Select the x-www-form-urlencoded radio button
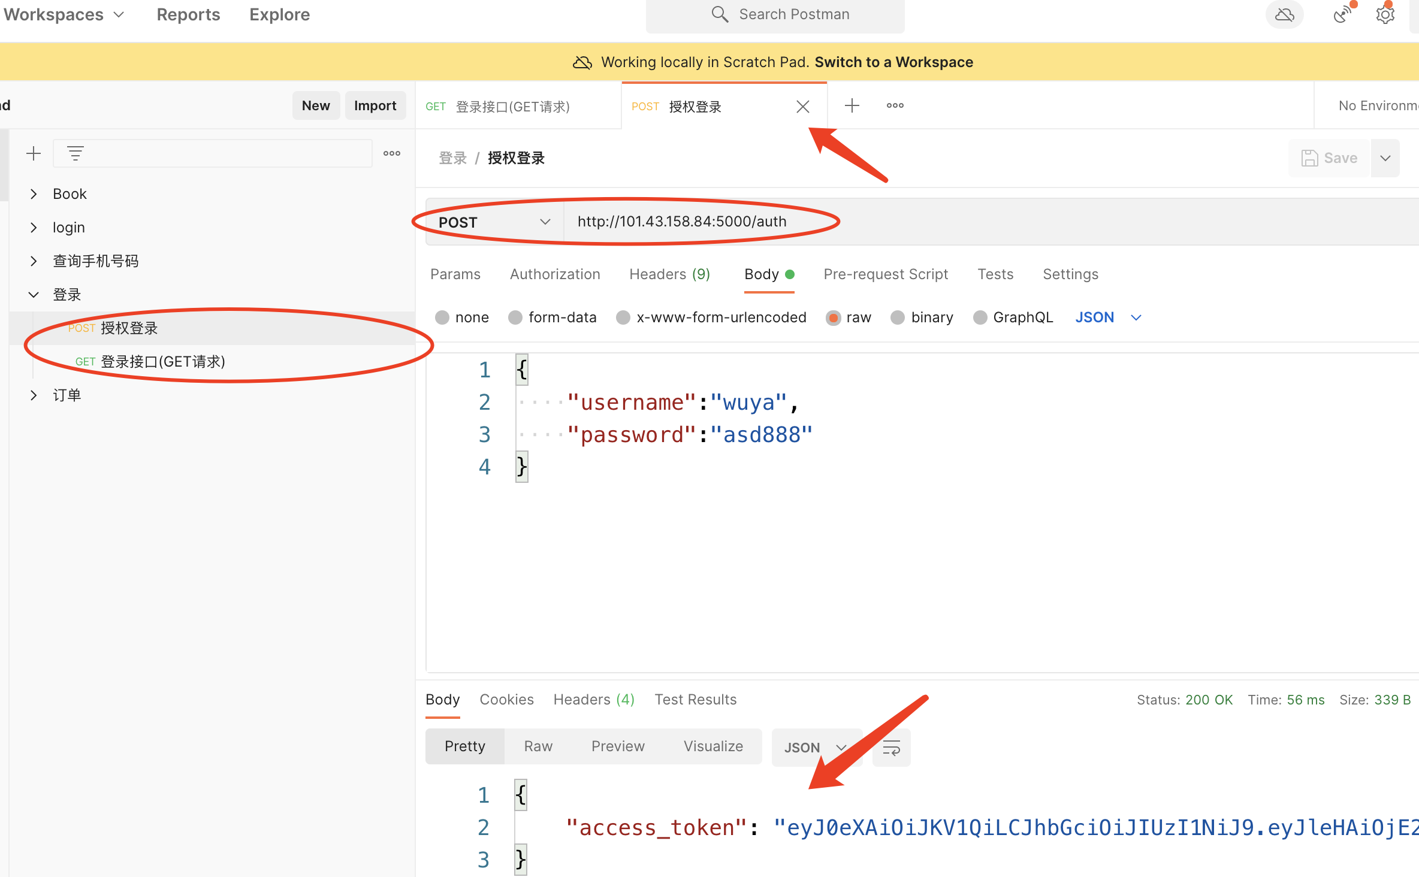 tap(623, 317)
